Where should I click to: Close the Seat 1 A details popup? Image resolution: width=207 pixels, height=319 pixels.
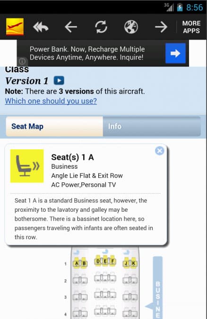[159, 151]
